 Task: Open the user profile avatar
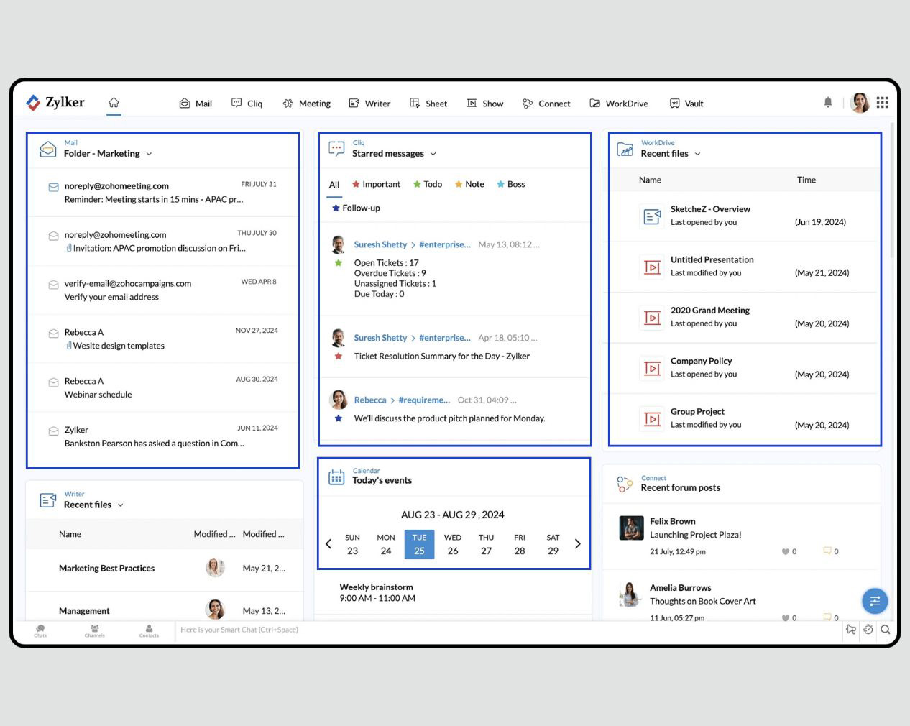[860, 103]
